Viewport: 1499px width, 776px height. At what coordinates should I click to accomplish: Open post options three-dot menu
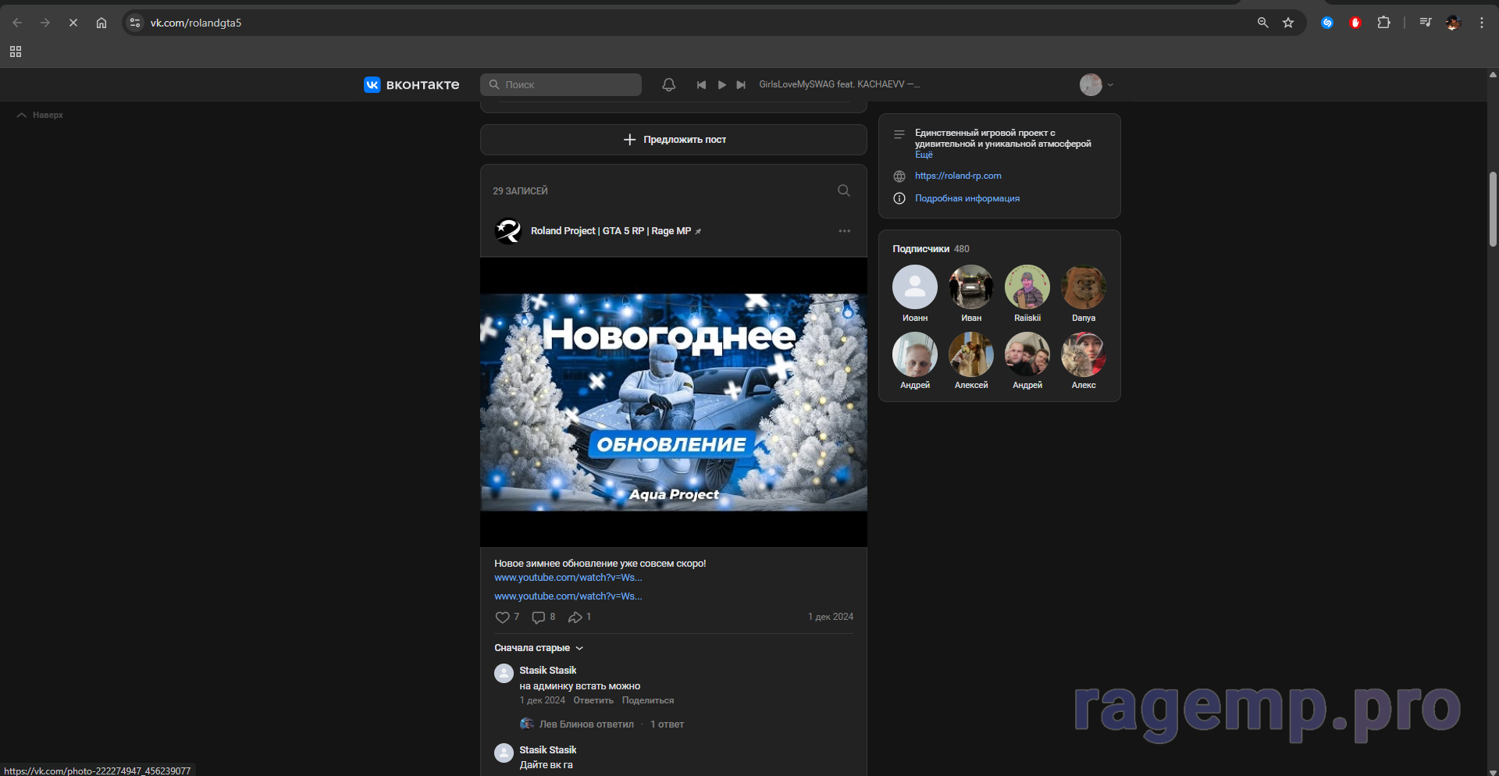click(x=844, y=231)
